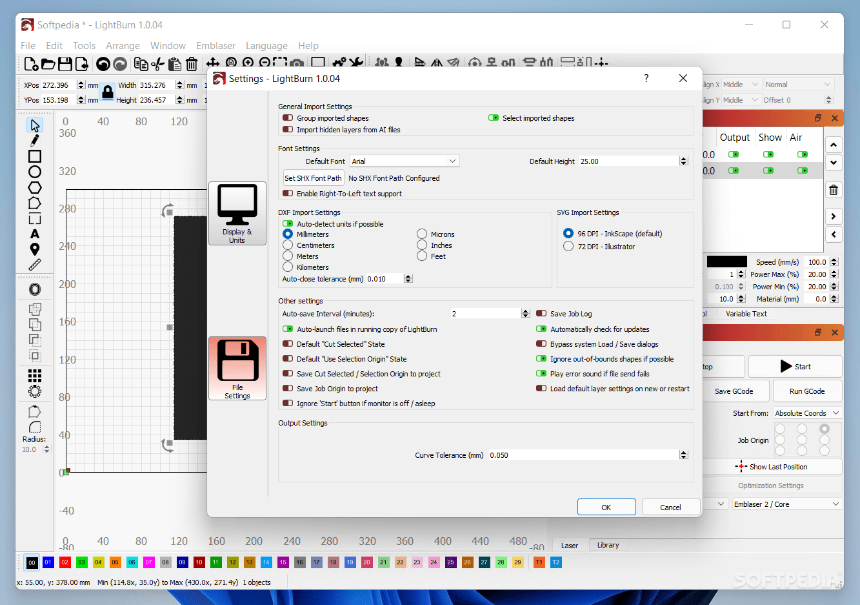Viewport: 860px width, 605px height.
Task: Select the Rectangle drawing tool
Action: pos(34,156)
